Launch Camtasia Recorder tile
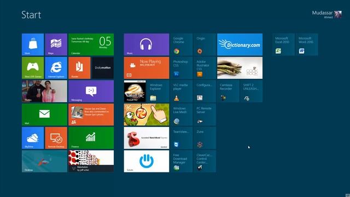 pyautogui.click(x=228, y=91)
